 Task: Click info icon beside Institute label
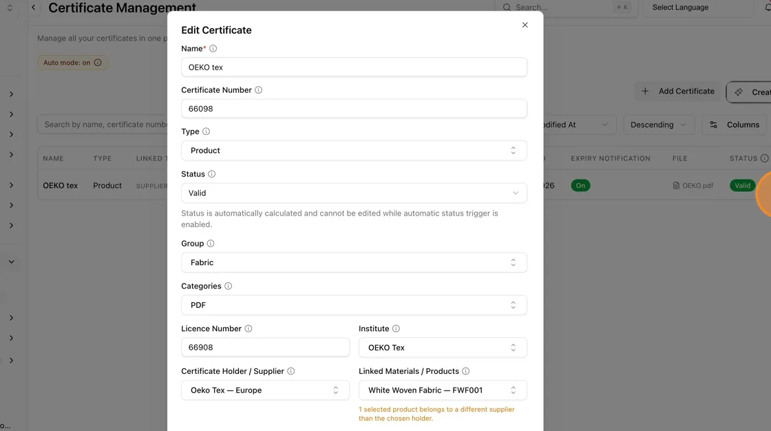point(396,328)
